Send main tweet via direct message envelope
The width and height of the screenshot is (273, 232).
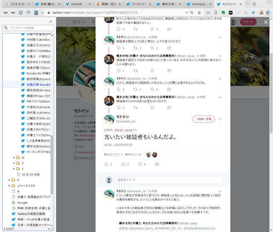[x=157, y=164]
